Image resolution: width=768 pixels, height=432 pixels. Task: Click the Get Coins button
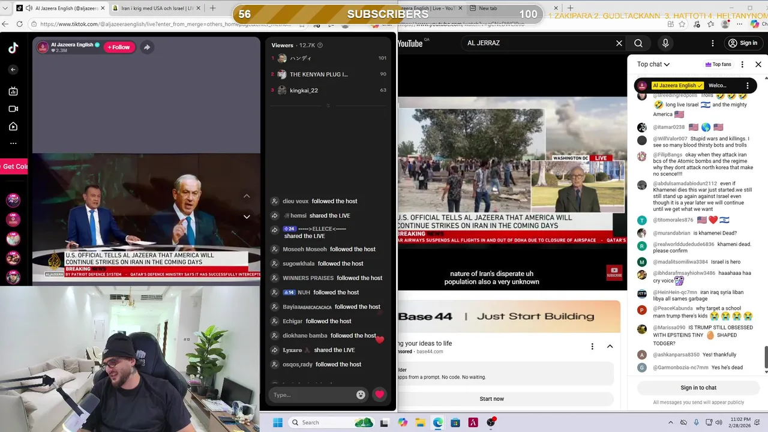[14, 166]
